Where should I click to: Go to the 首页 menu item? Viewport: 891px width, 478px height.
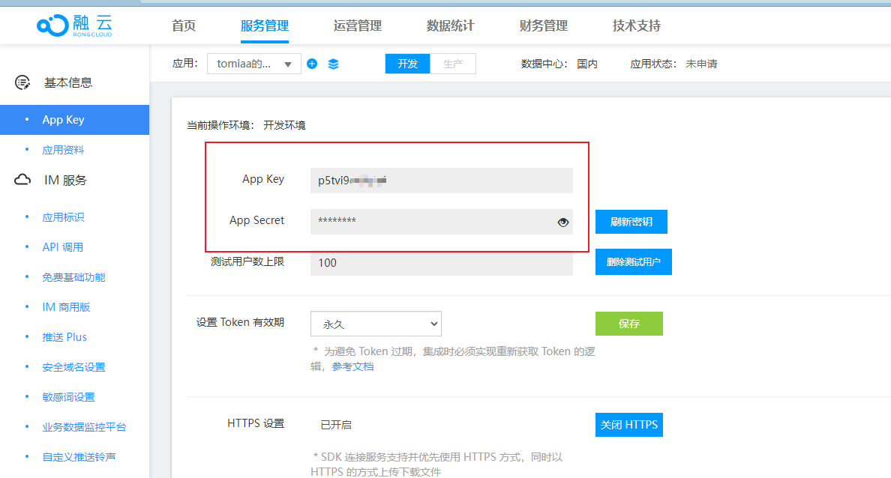pyautogui.click(x=183, y=25)
